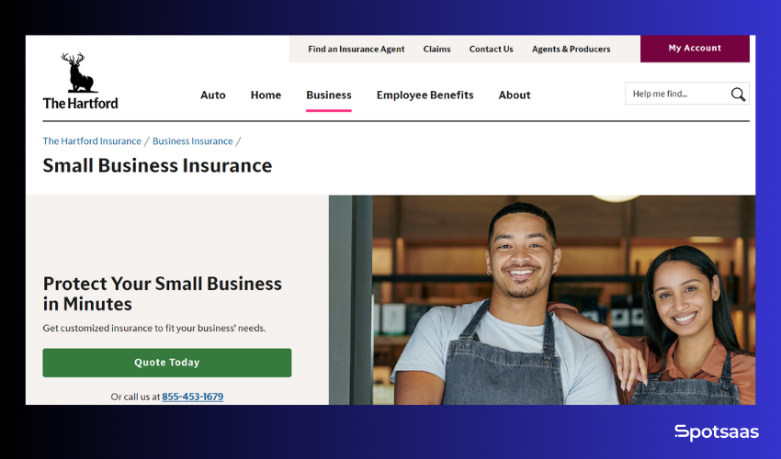
Task: Click the search magnifier icon
Action: (738, 94)
